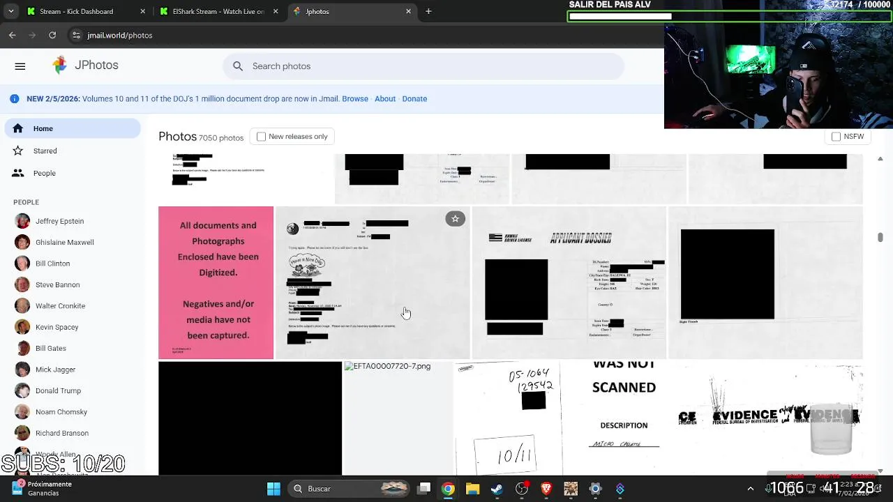Screen dimensions: 893x502
Task: Show hidden system tray icons chevron
Action: click(751, 489)
